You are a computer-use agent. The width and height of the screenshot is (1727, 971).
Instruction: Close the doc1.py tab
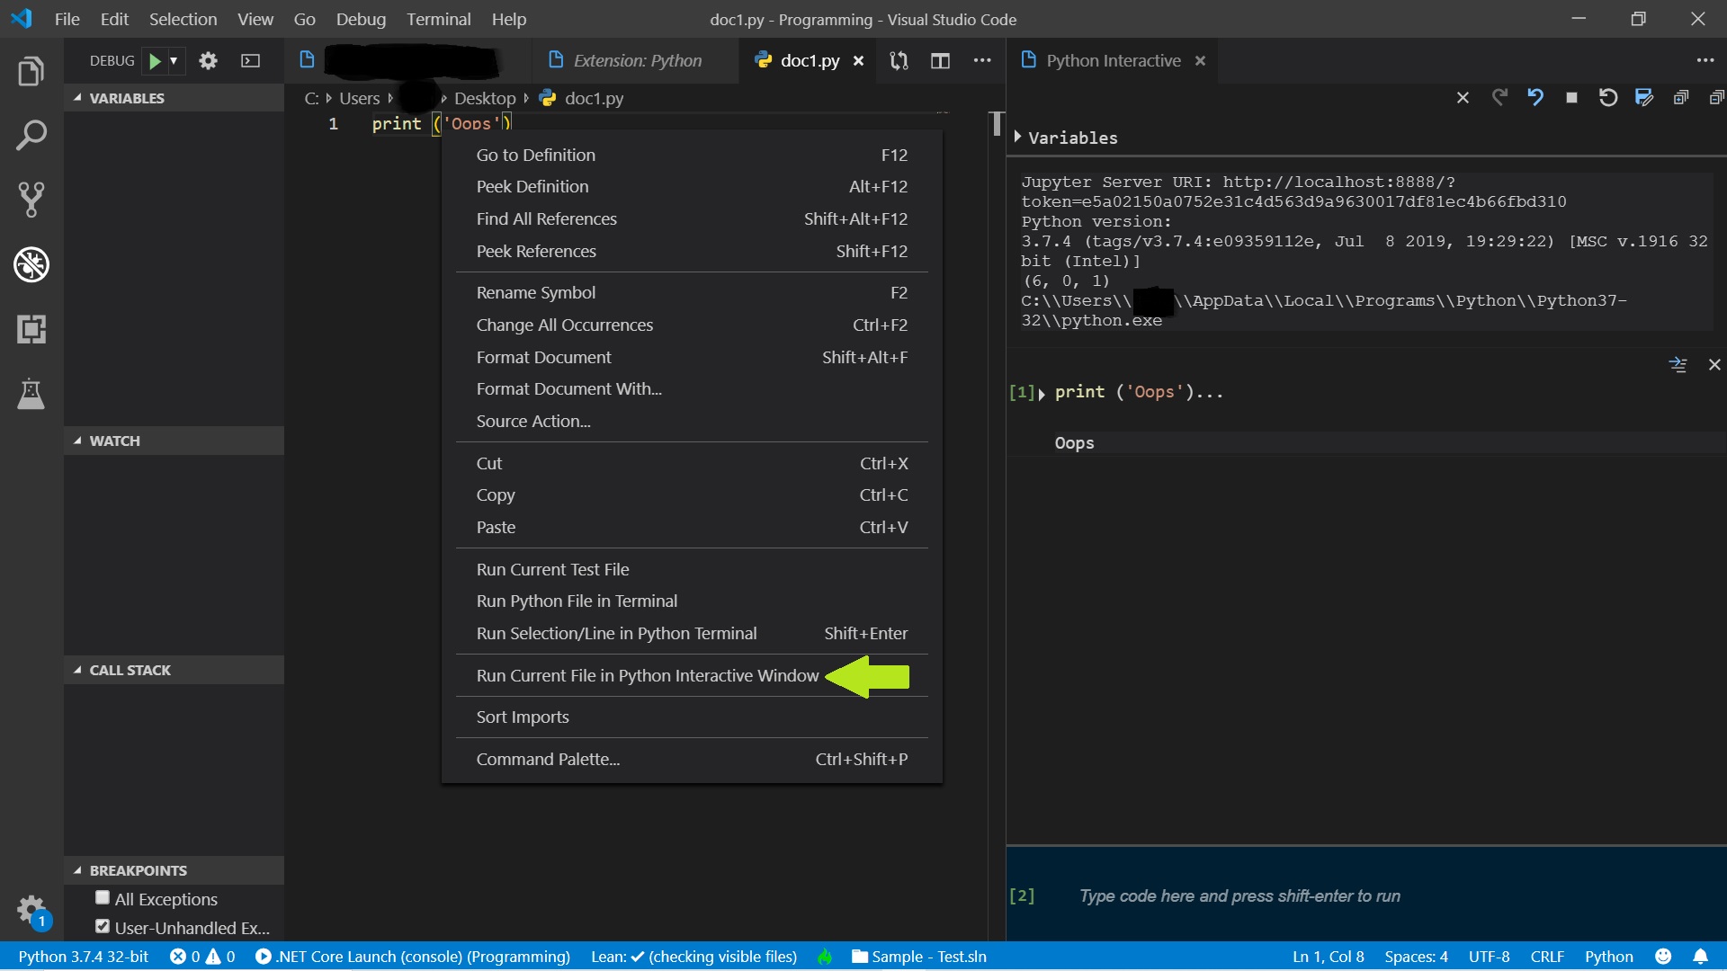(x=859, y=60)
